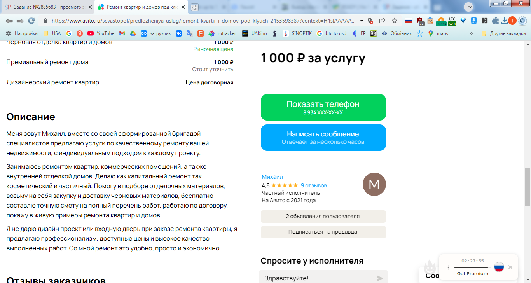Close the recording widget with X
Viewport: 531px width, 283px height.
coord(510,267)
